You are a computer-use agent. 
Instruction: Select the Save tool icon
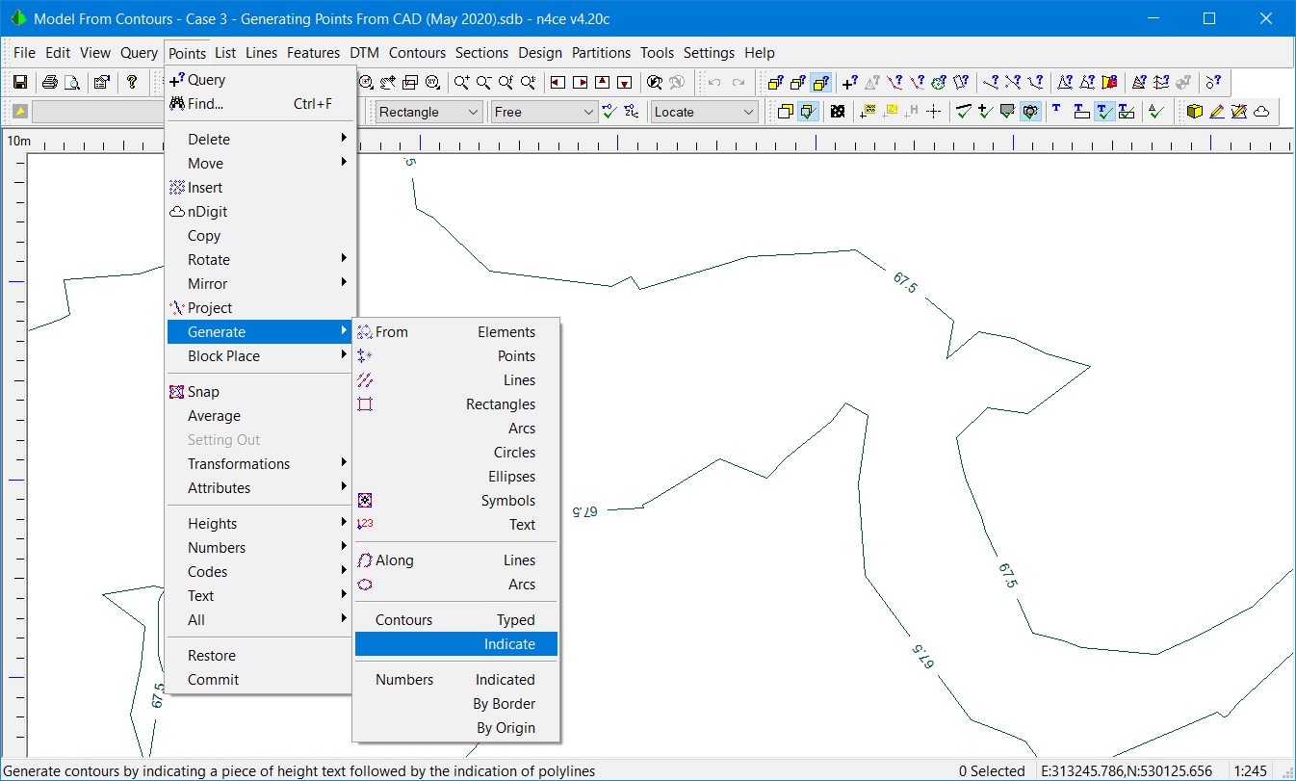tap(19, 82)
